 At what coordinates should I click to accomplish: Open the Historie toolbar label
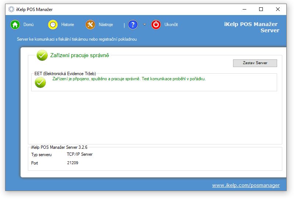[x=68, y=25]
